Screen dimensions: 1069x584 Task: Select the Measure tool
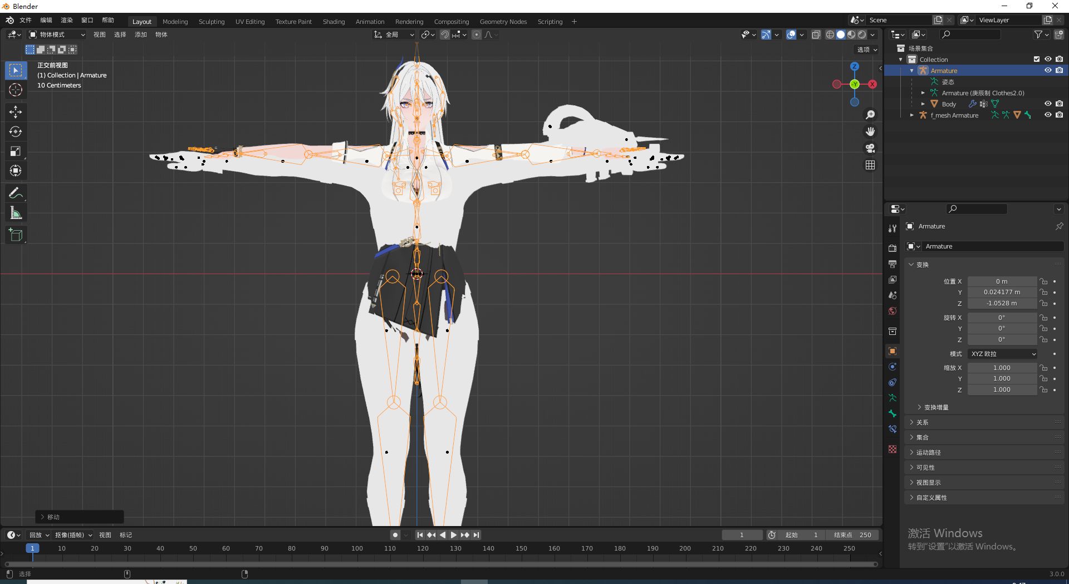click(x=16, y=212)
